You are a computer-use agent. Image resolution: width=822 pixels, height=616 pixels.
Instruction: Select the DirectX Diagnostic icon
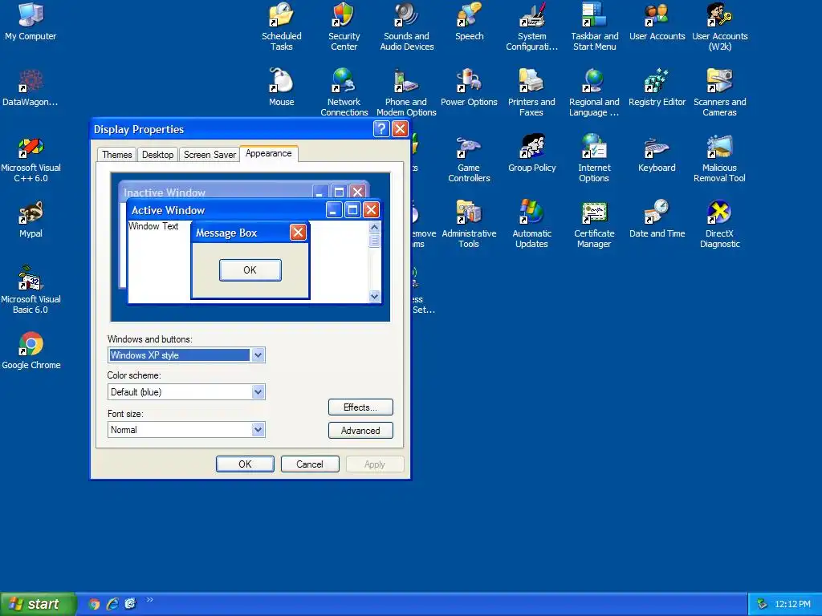pos(720,225)
